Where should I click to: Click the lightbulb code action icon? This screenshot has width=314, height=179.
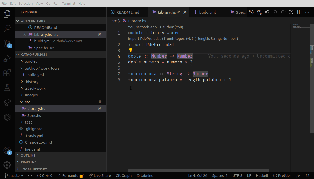coord(131,50)
